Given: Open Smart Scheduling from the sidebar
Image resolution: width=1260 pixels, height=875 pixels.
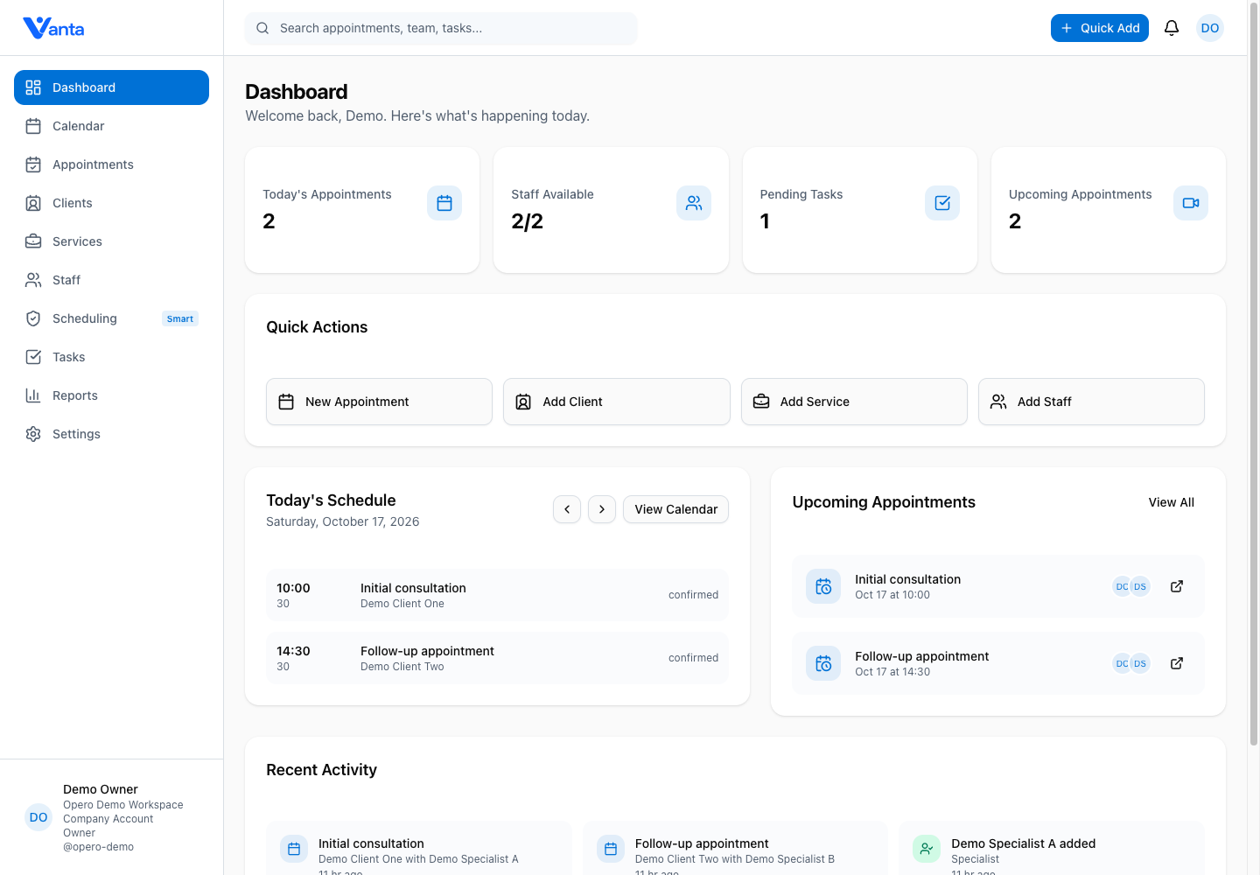Looking at the screenshot, I should click(111, 318).
